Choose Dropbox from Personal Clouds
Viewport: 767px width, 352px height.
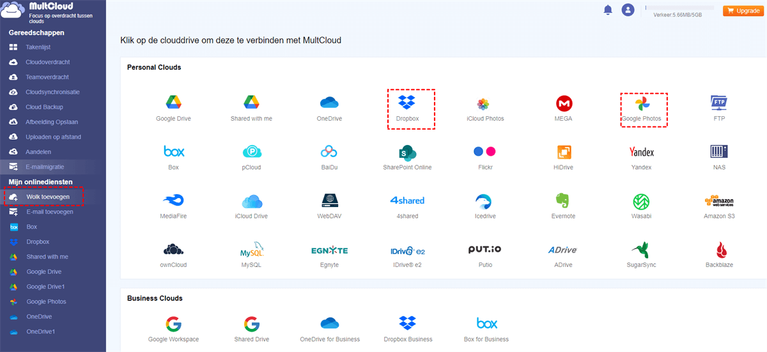pyautogui.click(x=407, y=102)
